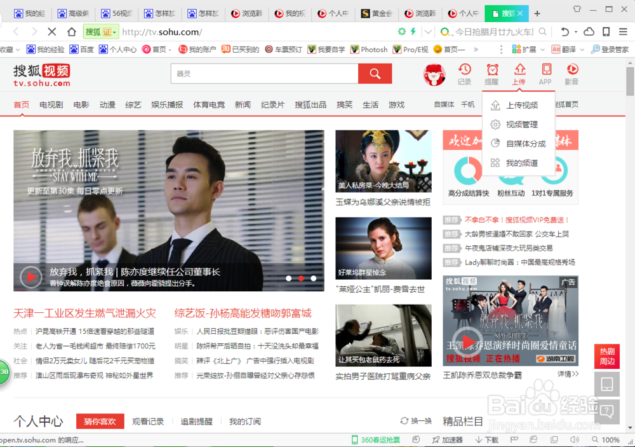Click the 详情>> link under the ad

(568, 374)
